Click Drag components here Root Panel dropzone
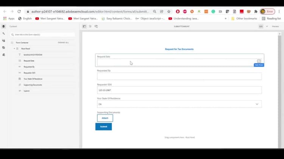Viewport: 284px width, 159px height. [x=179, y=137]
